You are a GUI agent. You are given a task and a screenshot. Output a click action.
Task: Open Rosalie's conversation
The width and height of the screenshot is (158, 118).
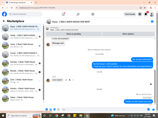point(21,72)
